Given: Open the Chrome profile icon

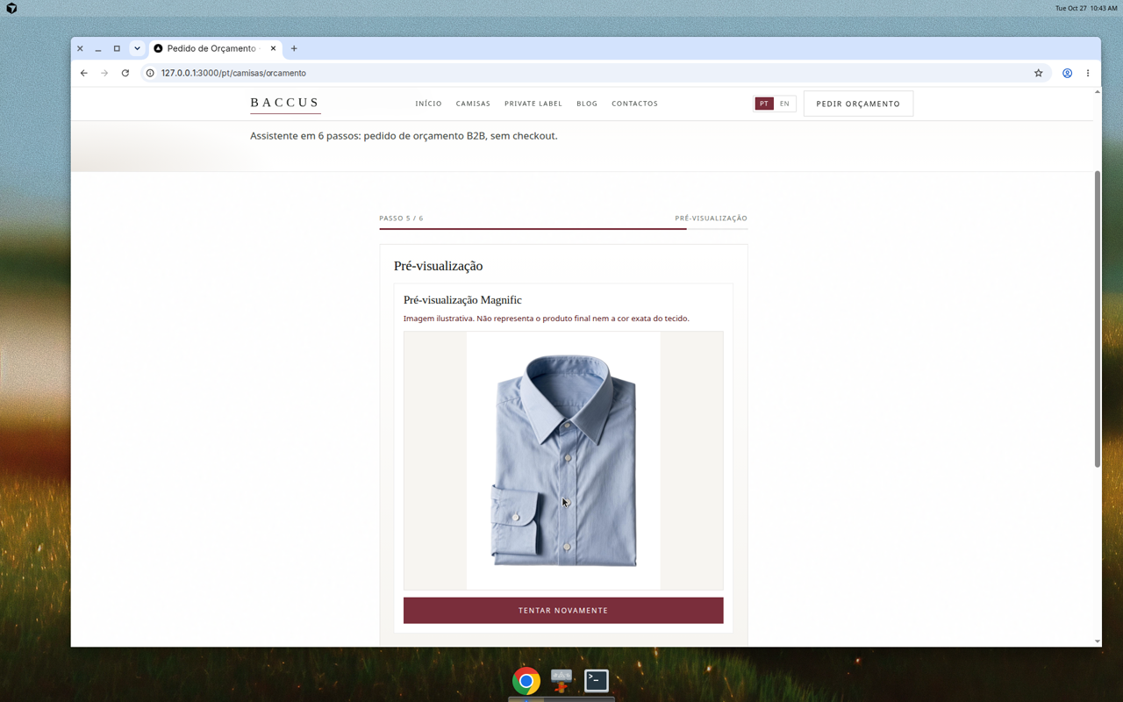Looking at the screenshot, I should 1068,73.
